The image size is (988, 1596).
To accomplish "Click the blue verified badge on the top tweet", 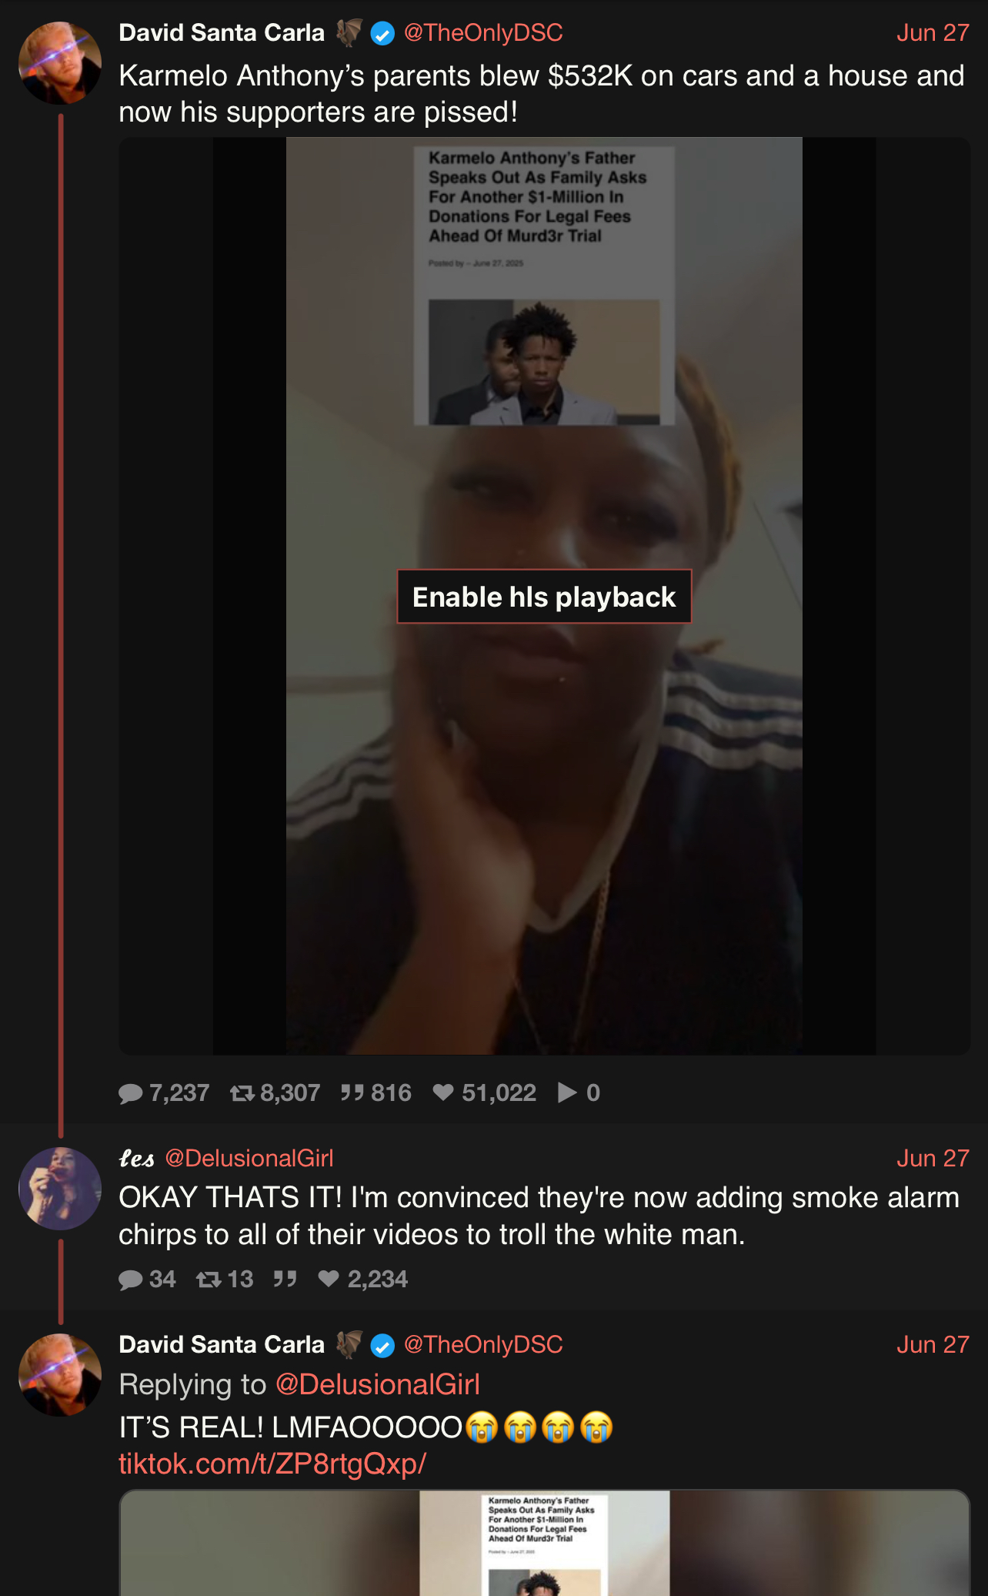I will (x=382, y=34).
